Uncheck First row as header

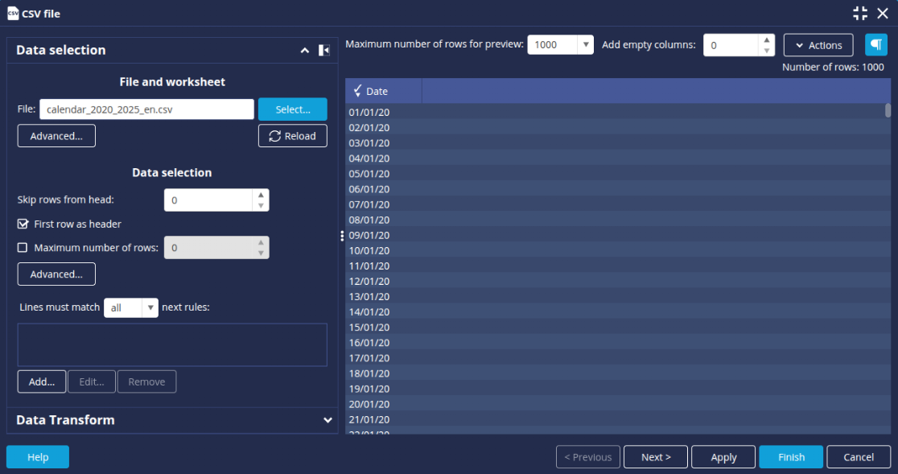coord(23,224)
